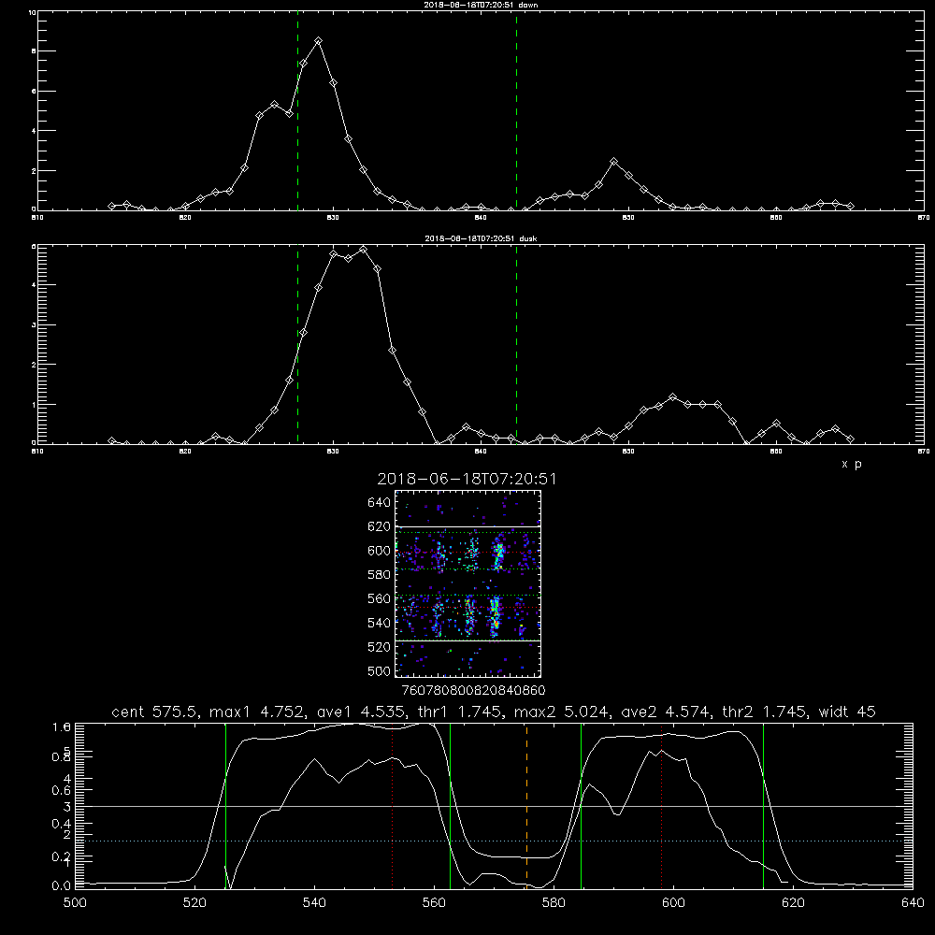
Task: Click the "ave2 4.574" value in the stats line
Action: tap(666, 712)
